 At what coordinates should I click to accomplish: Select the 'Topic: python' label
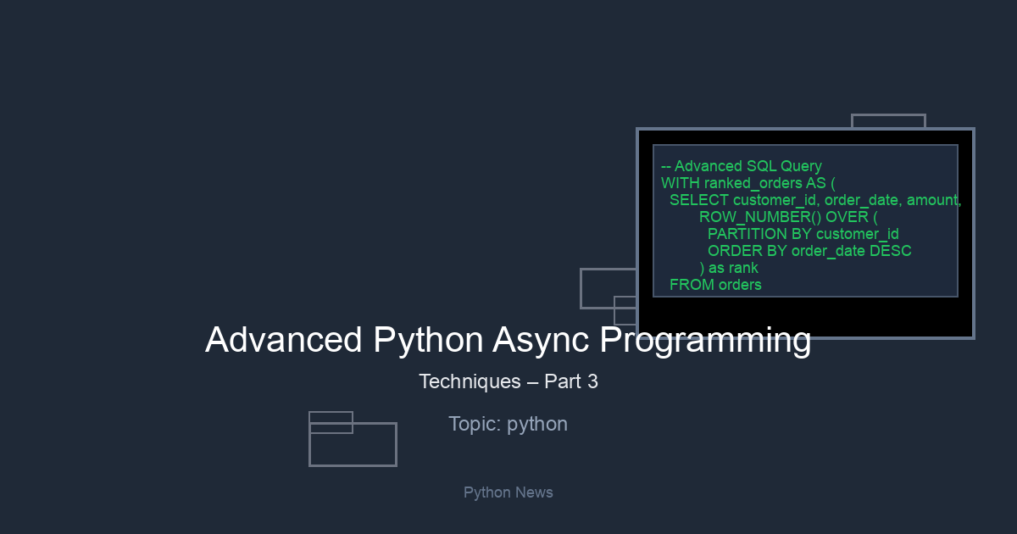508,424
